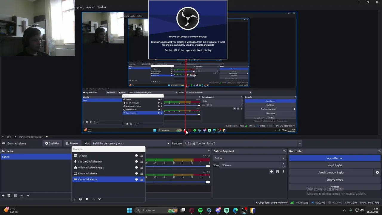382x215 pixels.
Task: Lock the Video Yakalama Aygıtı source
Action: (x=141, y=168)
